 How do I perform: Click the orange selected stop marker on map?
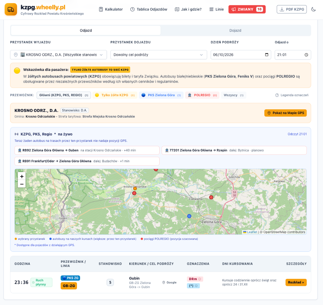[135, 188]
